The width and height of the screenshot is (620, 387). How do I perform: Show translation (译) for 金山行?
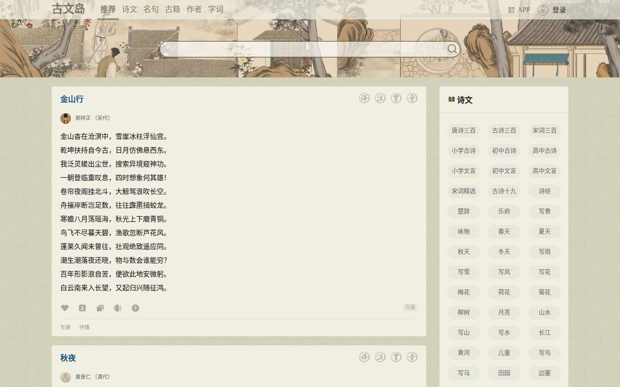365,98
